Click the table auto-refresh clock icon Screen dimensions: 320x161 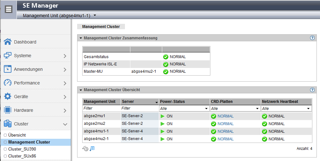[85, 149]
